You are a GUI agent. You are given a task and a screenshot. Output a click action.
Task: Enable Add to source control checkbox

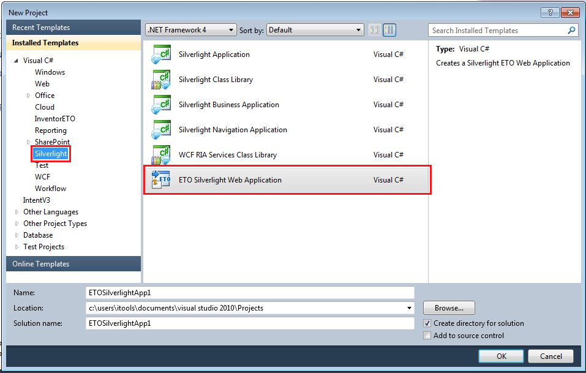click(x=427, y=335)
